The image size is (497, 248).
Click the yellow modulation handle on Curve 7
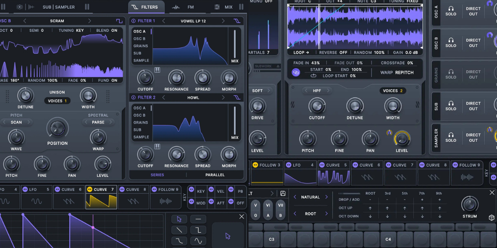click(x=89, y=190)
